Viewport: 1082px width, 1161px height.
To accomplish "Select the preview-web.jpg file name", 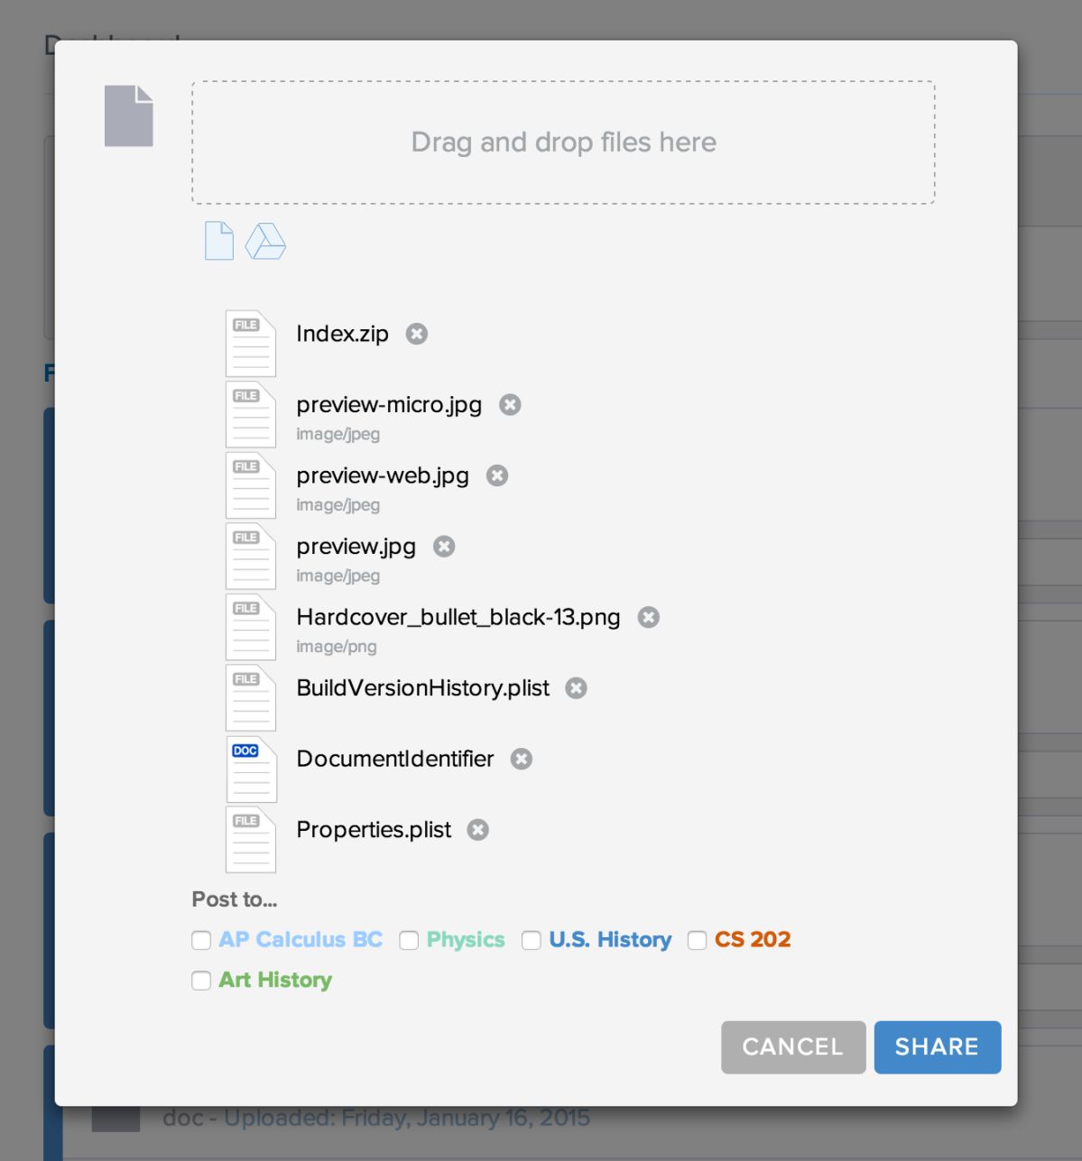I will [x=383, y=475].
